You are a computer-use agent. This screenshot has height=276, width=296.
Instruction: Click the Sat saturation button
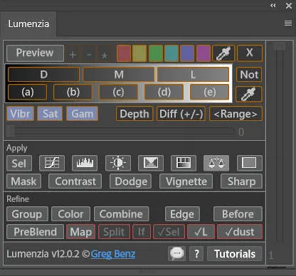(50, 114)
